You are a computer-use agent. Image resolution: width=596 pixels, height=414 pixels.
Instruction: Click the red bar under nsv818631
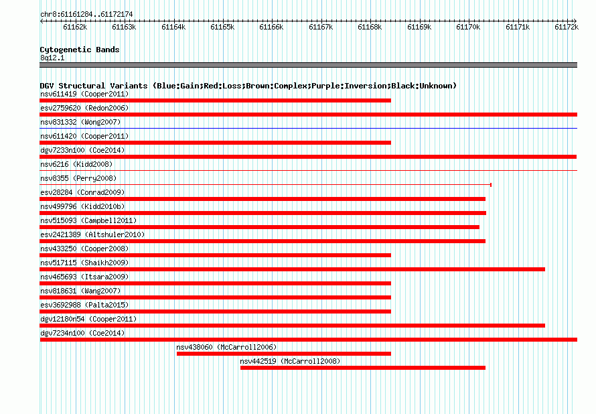pos(215,297)
